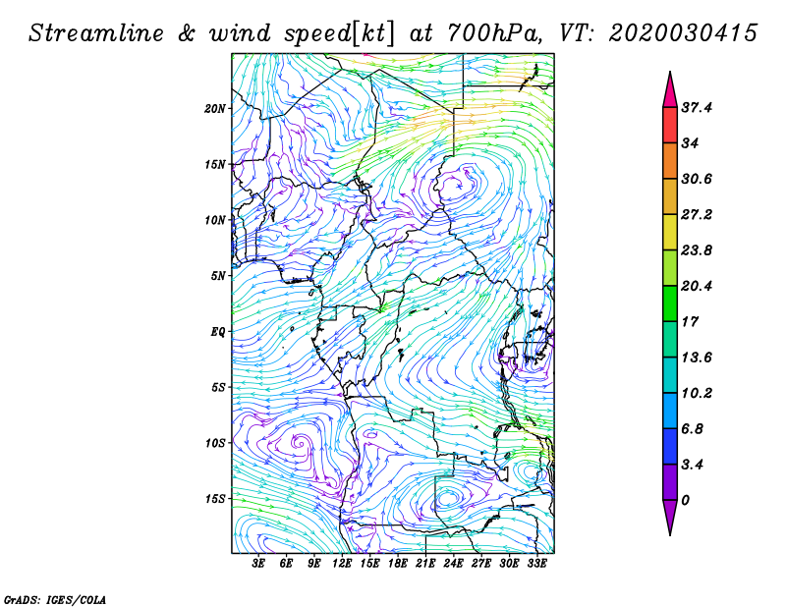Click the cyan 10.2–13.6 legend band
Viewport: 786px width, 607px height.
click(670, 375)
